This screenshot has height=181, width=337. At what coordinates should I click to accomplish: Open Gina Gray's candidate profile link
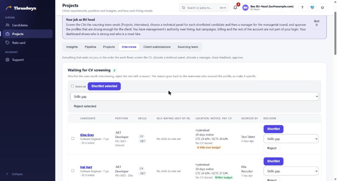(87, 135)
